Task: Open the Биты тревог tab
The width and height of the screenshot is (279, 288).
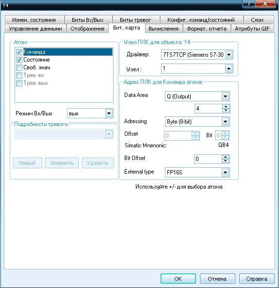Action: [135, 20]
